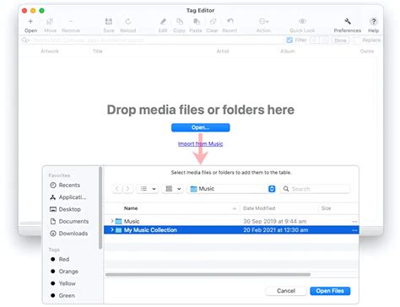The image size is (400, 307).
Task: Choose the Green tag in sidebar
Action: [62, 295]
